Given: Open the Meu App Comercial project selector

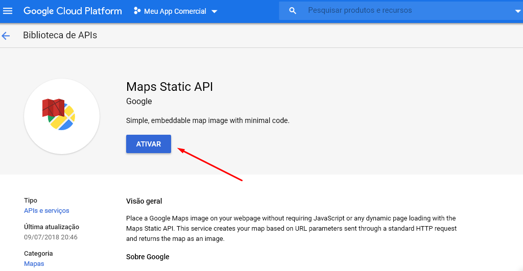Looking at the screenshot, I should click(176, 11).
